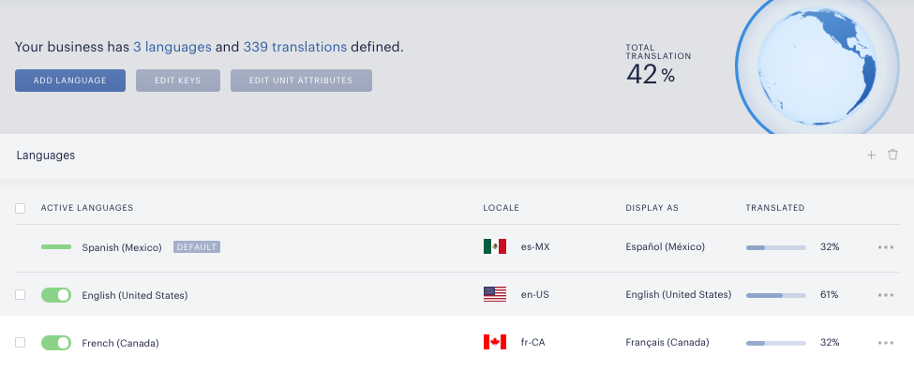This screenshot has height=370, width=914.
Task: Click the plus icon in Languages header
Action: (x=871, y=155)
